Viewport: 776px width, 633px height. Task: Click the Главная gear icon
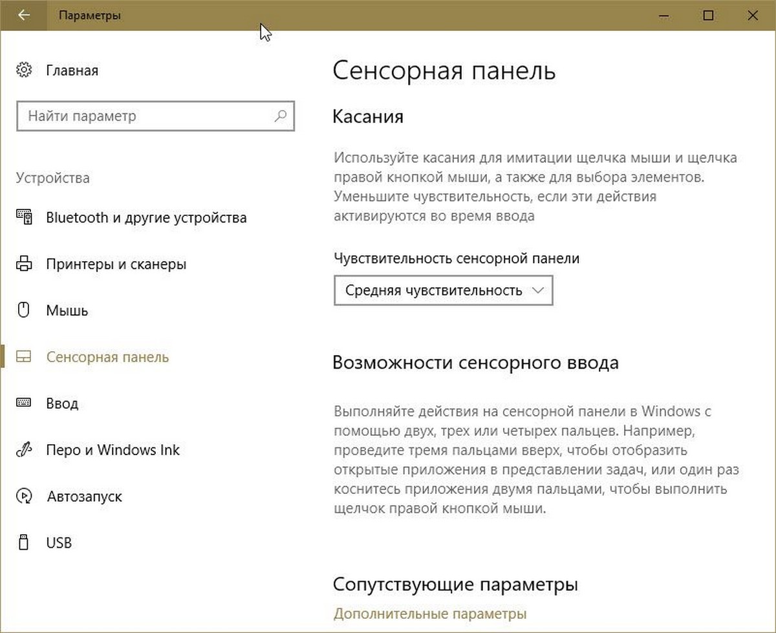24,70
